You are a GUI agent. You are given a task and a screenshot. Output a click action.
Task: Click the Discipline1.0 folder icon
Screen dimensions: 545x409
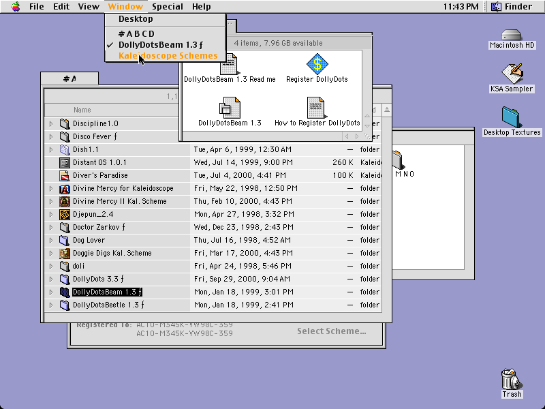click(64, 123)
